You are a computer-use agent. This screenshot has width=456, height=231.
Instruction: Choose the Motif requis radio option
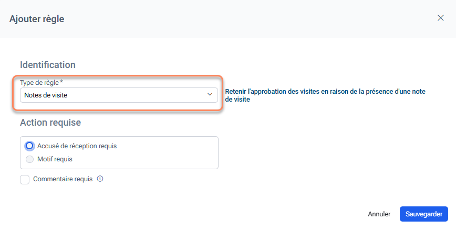click(29, 159)
